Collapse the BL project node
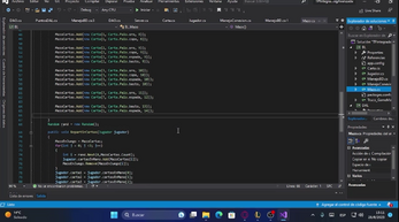 pos(351,47)
